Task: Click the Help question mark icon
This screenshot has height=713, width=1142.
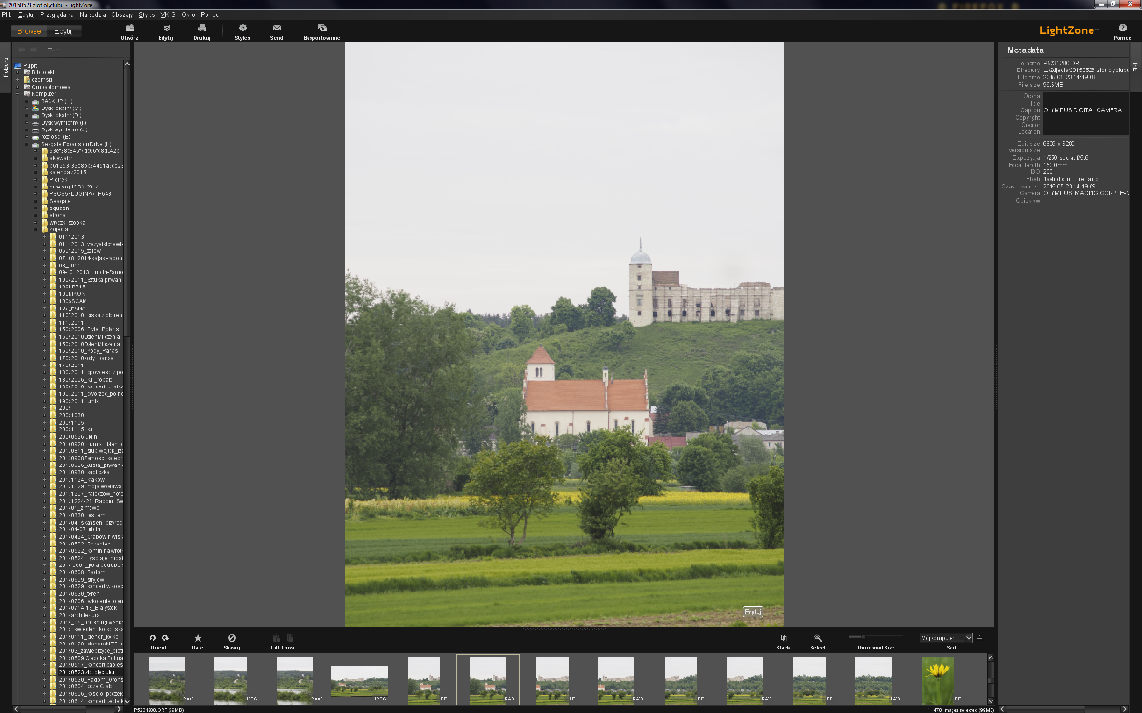Action: (x=1122, y=29)
